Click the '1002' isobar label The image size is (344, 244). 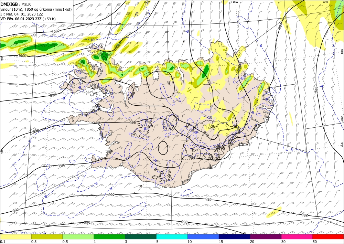point(55,31)
